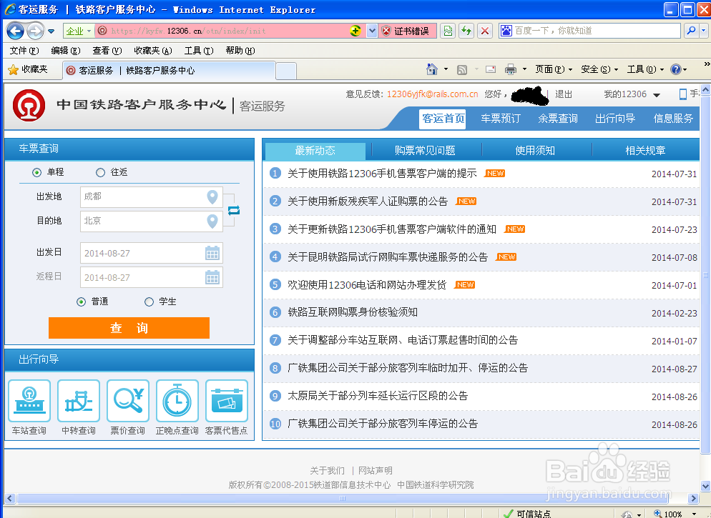The image size is (711, 518).
Task: Refresh the page in Internet Explorer
Action: (x=466, y=31)
